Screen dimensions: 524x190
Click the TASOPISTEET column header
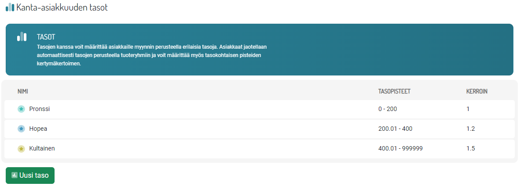tap(394, 92)
